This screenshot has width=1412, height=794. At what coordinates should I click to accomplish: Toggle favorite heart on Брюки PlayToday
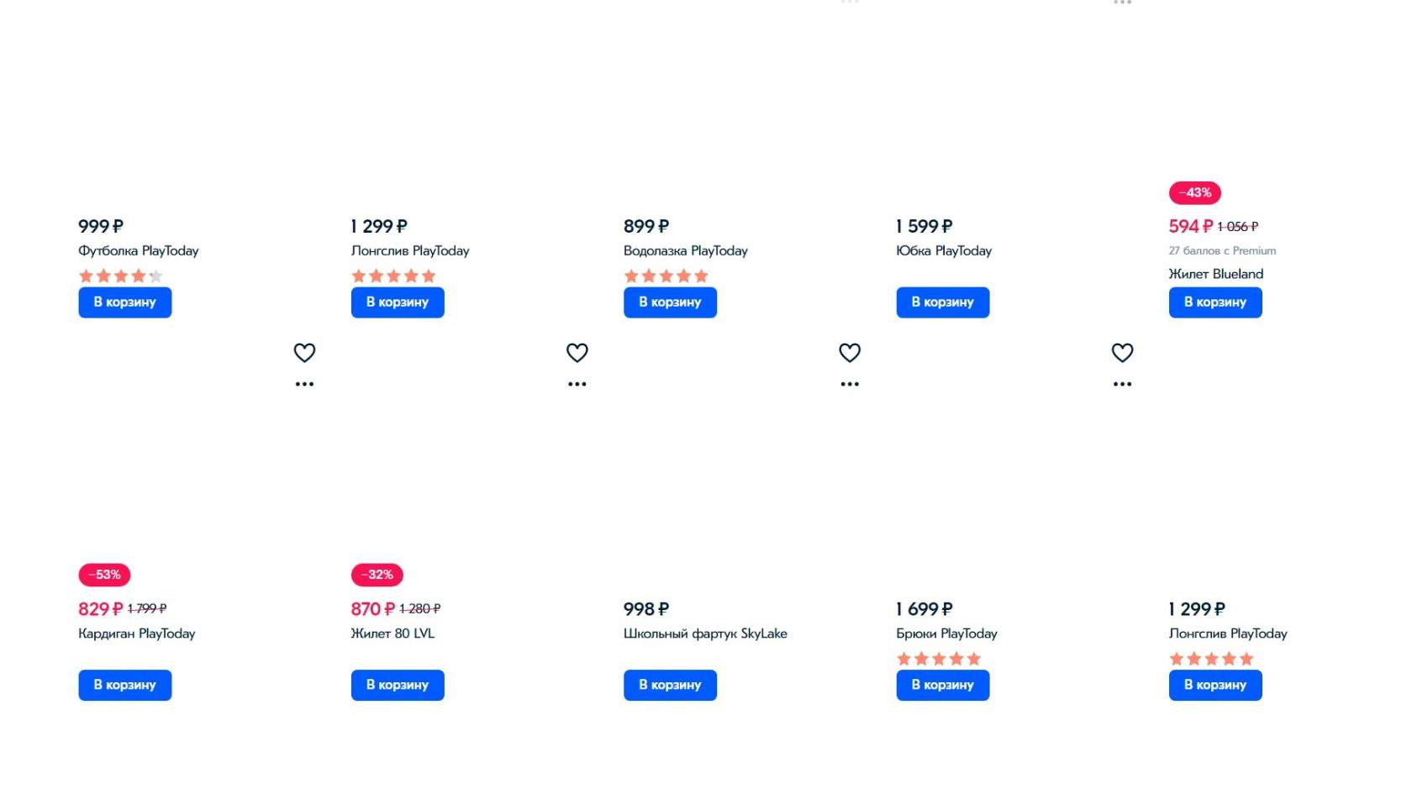tap(1122, 353)
